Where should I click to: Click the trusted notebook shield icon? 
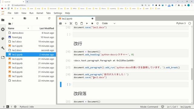click(162, 107)
